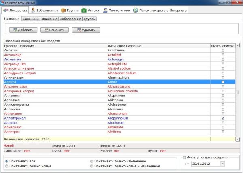Screen dimensions: 243x173
Task: Click the Изменить button
Action: (55, 30)
